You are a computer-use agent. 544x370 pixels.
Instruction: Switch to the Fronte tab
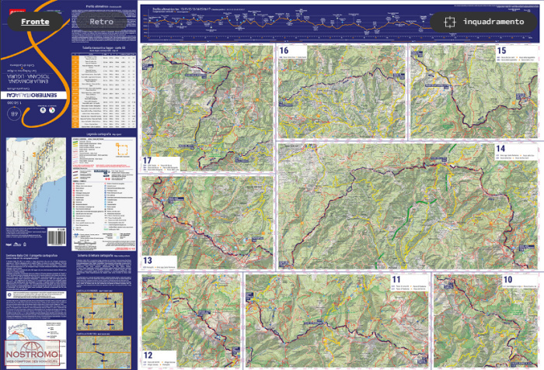pyautogui.click(x=35, y=22)
